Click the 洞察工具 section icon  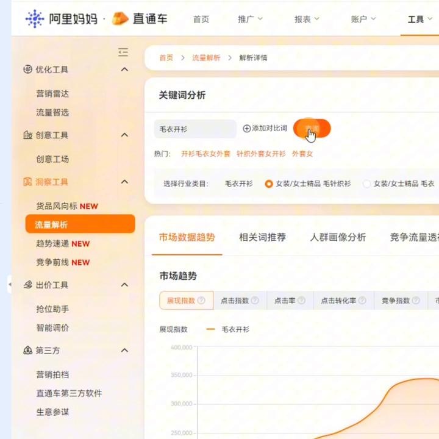pos(27,182)
